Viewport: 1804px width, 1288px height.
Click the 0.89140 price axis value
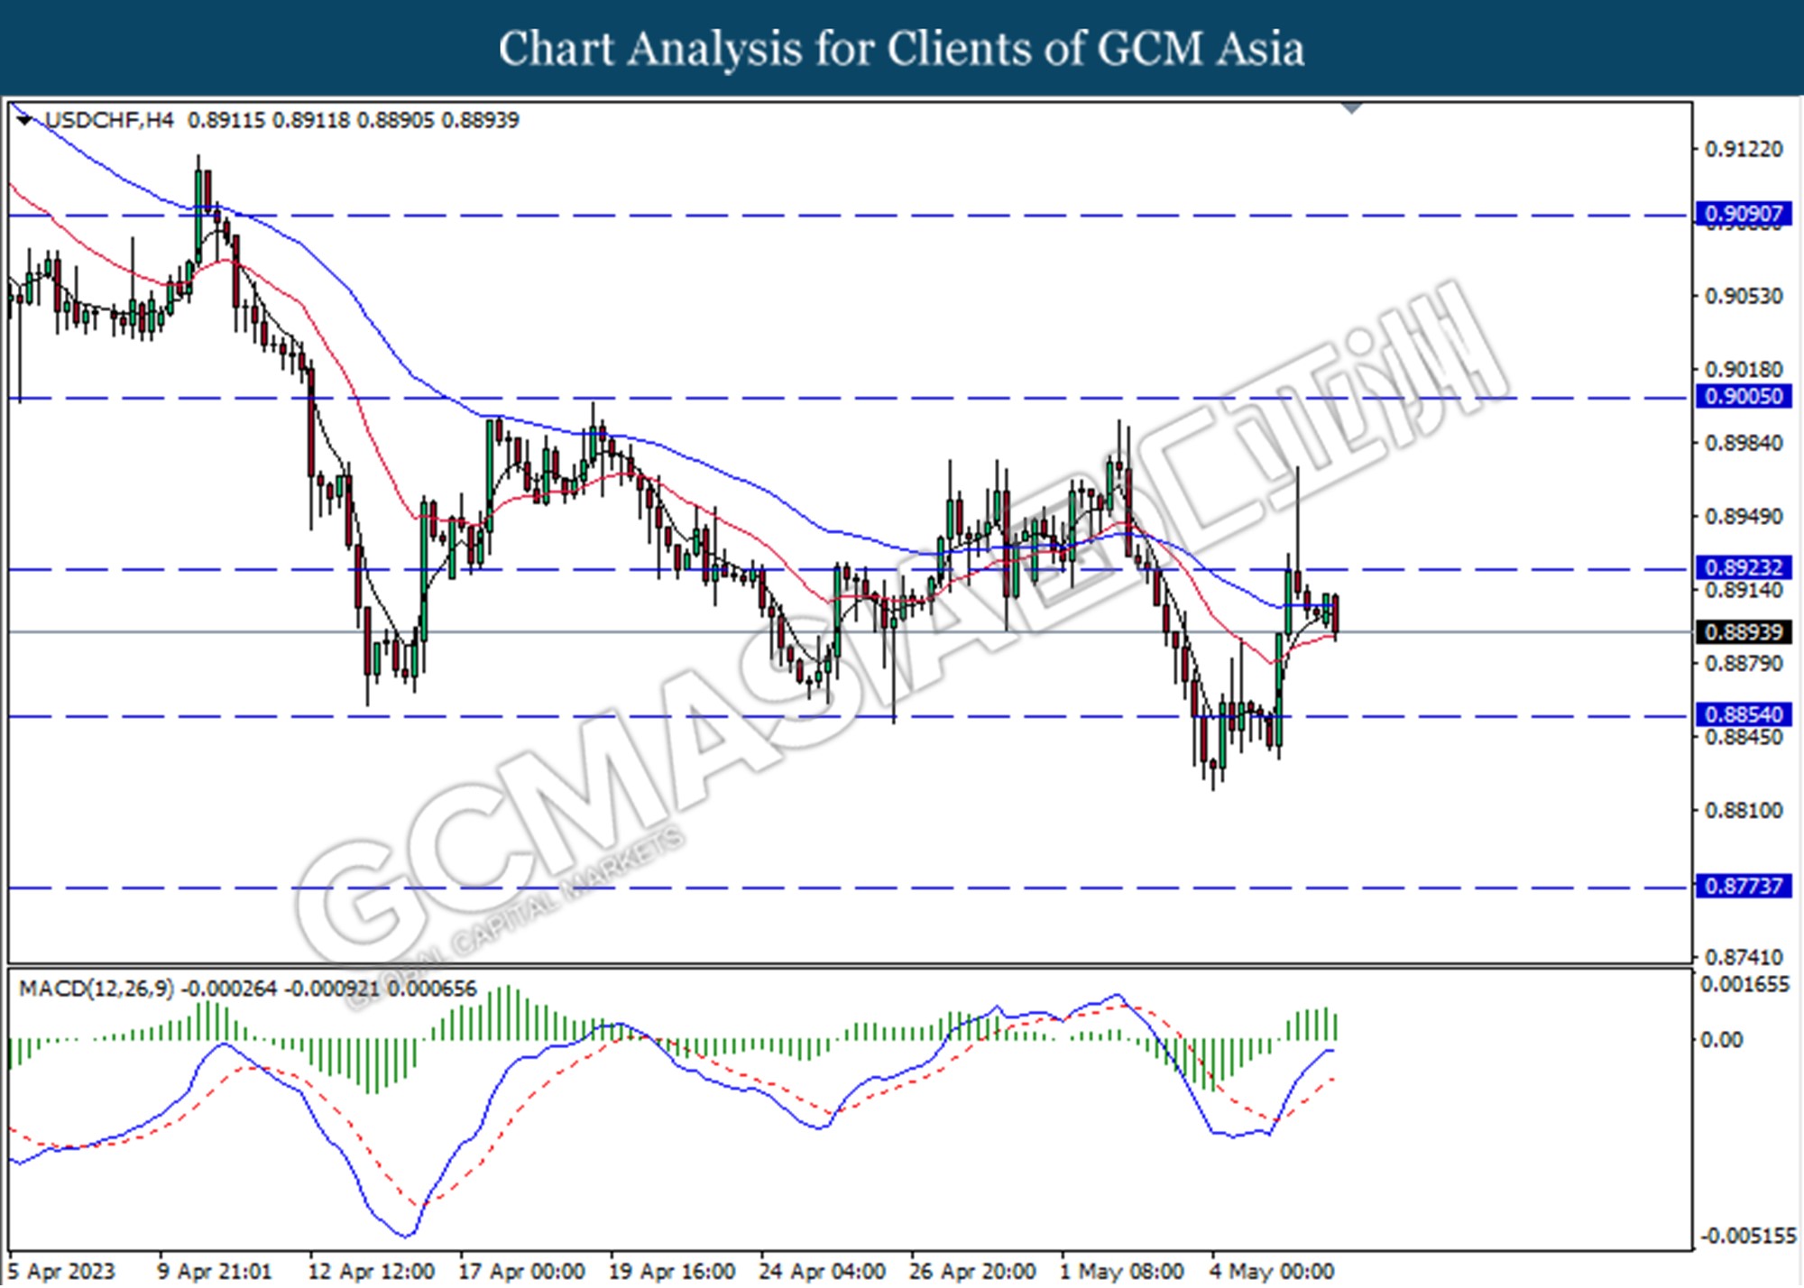pyautogui.click(x=1744, y=590)
